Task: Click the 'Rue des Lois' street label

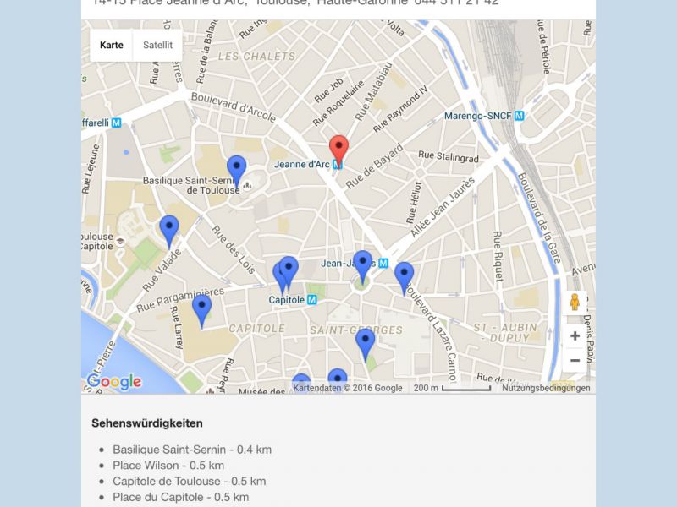Action: (x=234, y=249)
